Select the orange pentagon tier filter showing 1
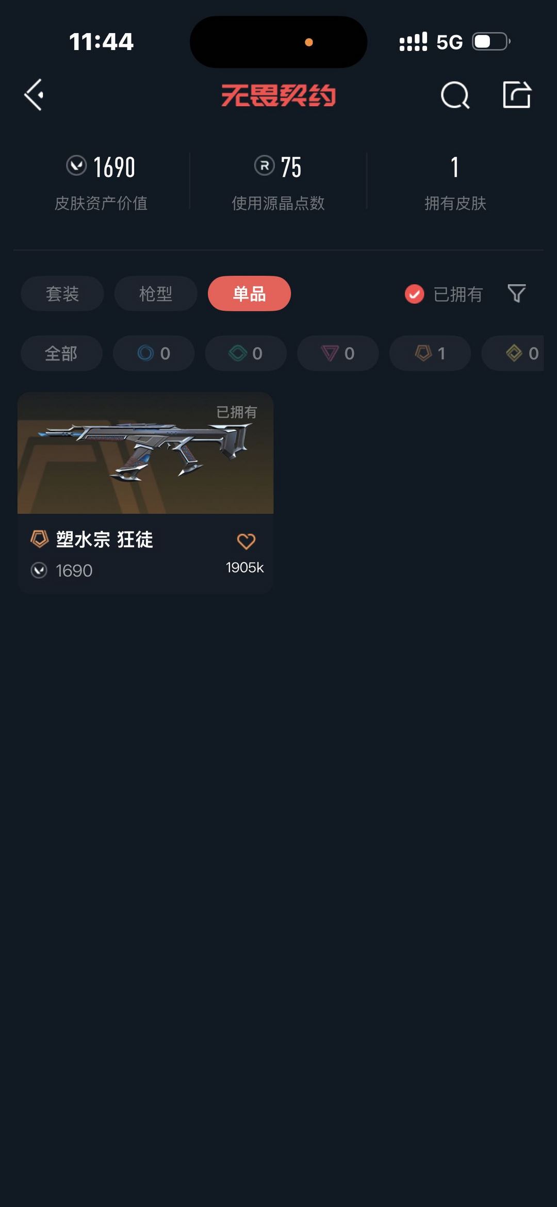This screenshot has width=557, height=1207. pyautogui.click(x=430, y=353)
